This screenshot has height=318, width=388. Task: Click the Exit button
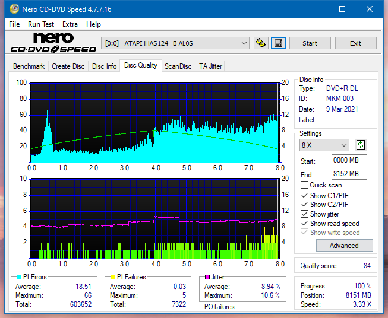click(355, 43)
